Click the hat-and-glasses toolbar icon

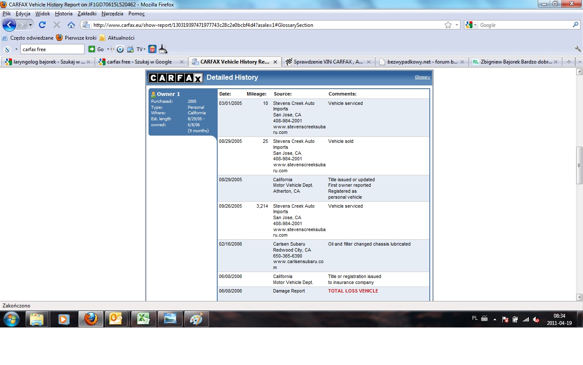[163, 49]
